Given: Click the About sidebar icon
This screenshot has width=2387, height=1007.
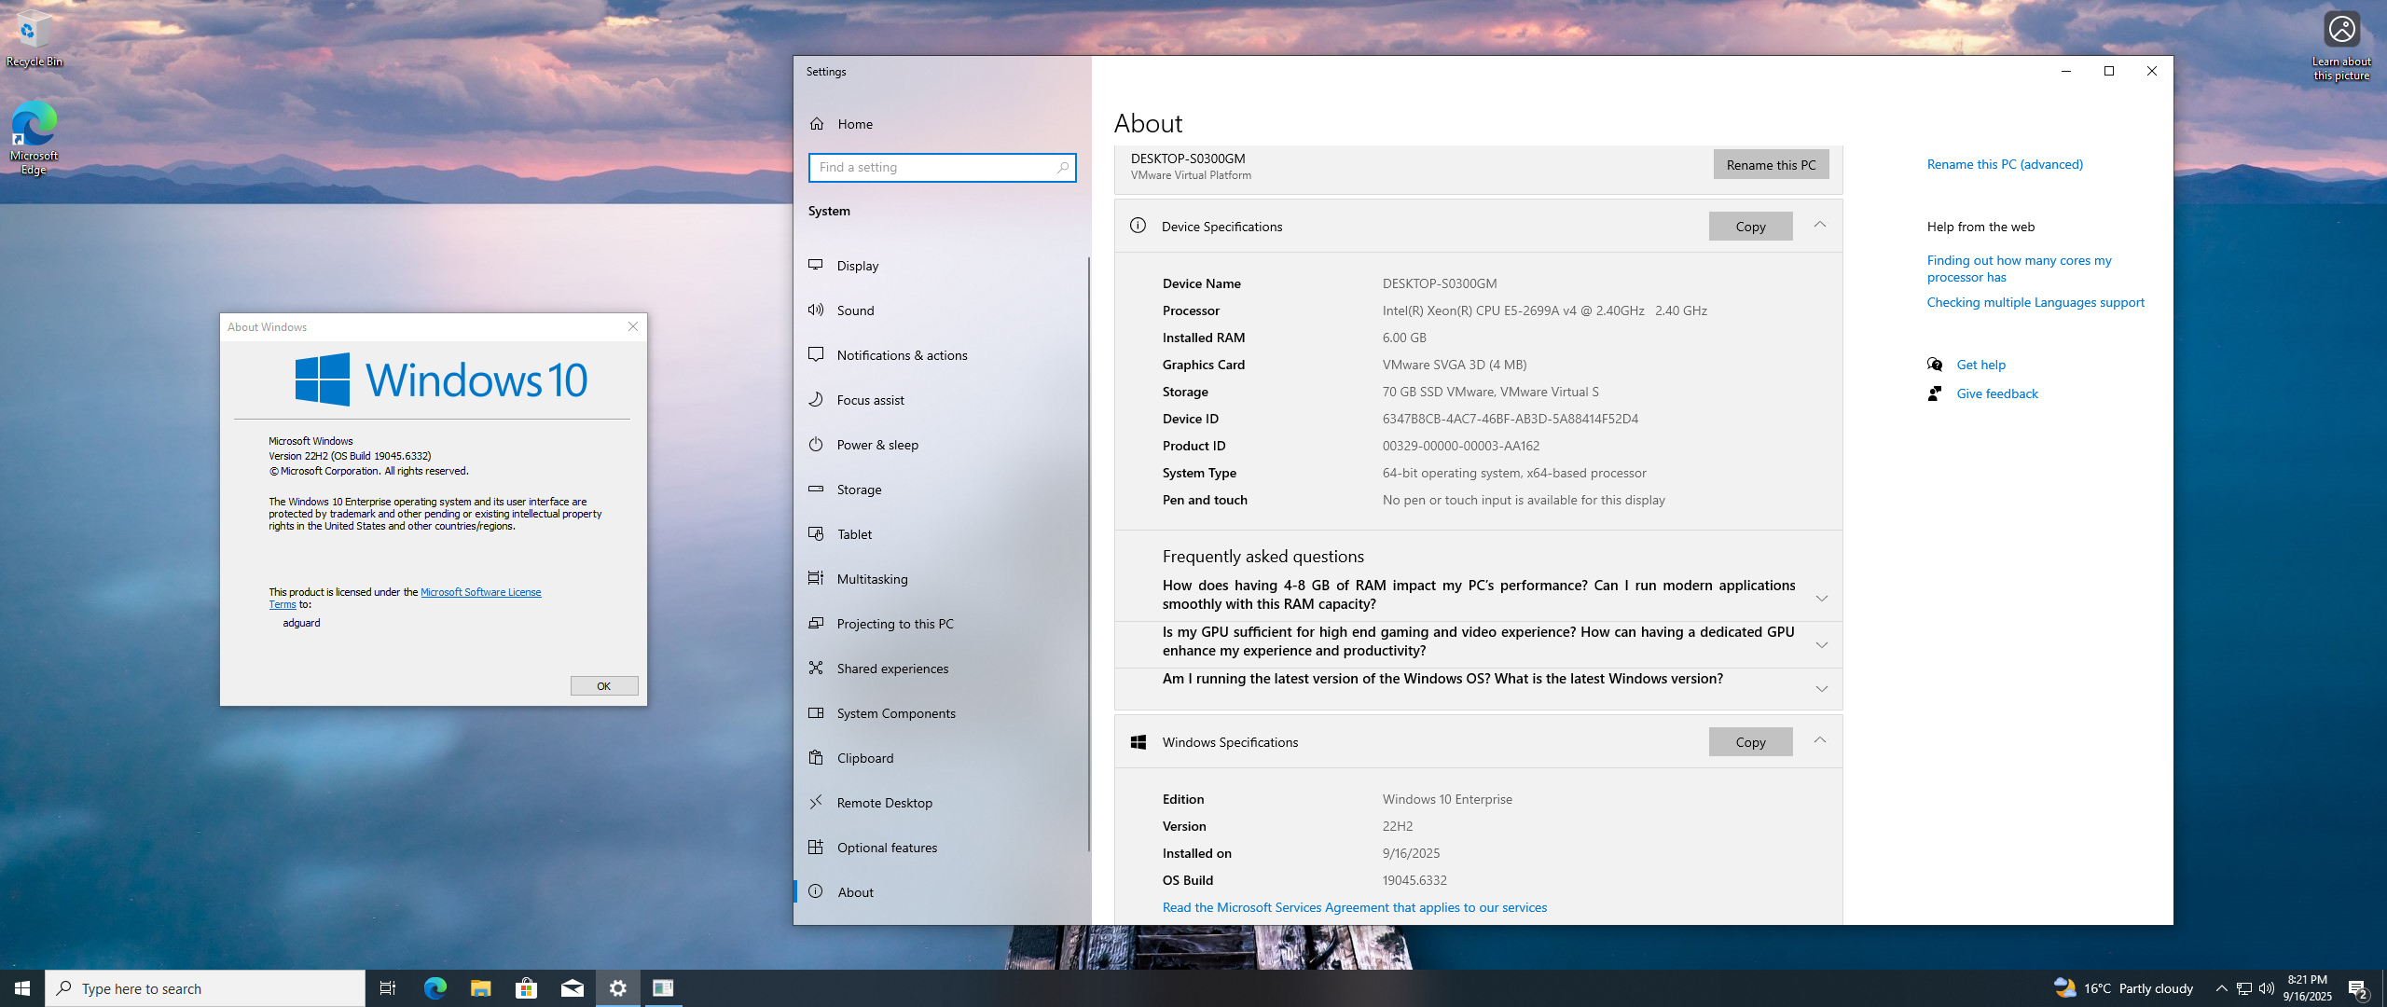Looking at the screenshot, I should click(816, 892).
